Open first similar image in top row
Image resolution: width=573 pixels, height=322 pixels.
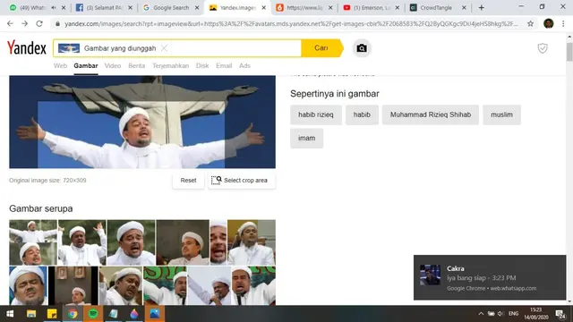click(x=33, y=242)
